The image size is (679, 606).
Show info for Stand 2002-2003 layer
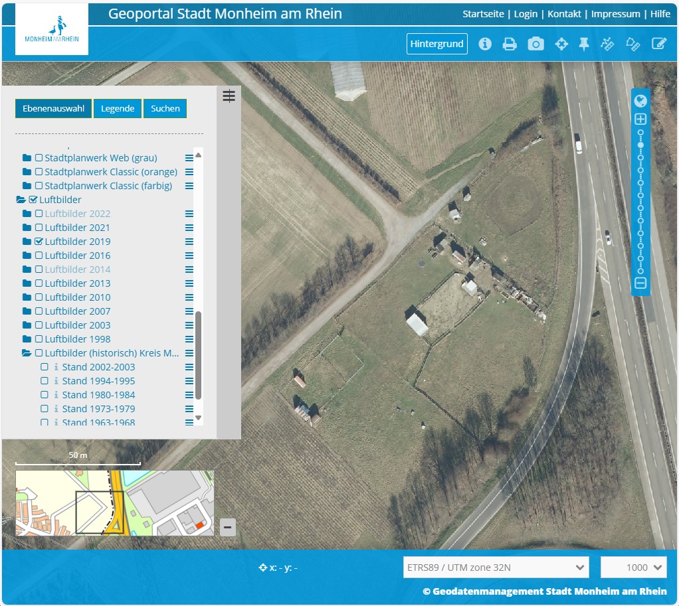[56, 367]
